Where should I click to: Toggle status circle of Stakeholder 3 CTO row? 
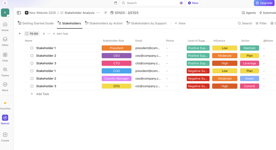tap(32, 63)
